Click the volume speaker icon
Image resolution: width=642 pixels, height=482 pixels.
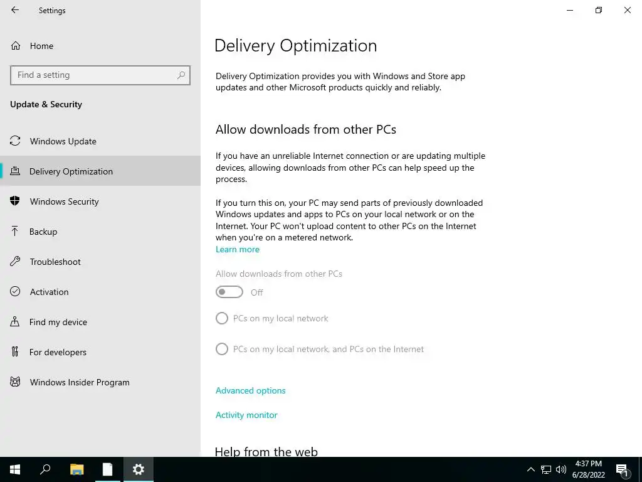pos(561,469)
